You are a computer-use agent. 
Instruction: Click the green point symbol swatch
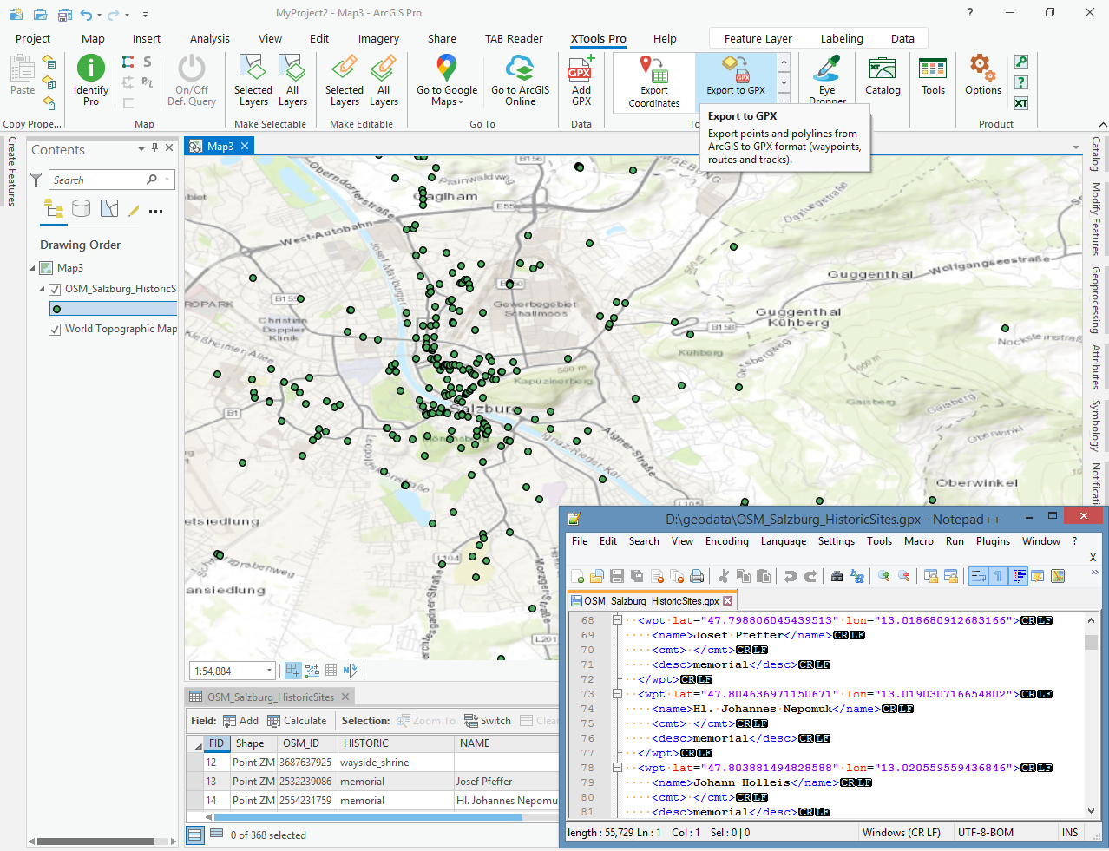coord(56,309)
